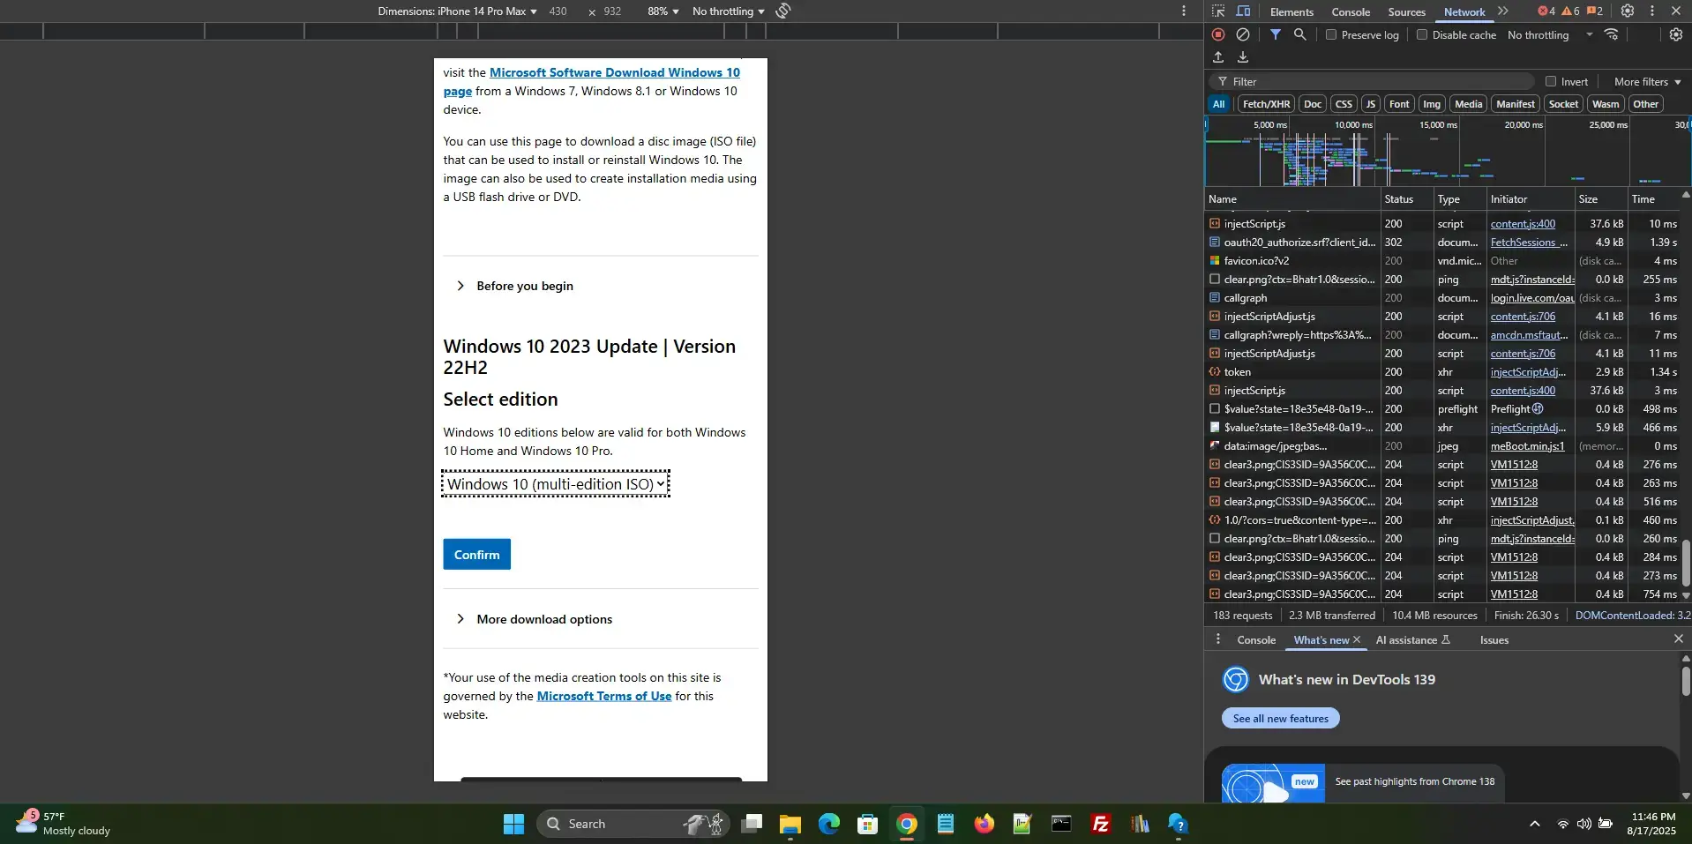Switch to the Elements tab
This screenshot has width=1692, height=844.
point(1291,11)
